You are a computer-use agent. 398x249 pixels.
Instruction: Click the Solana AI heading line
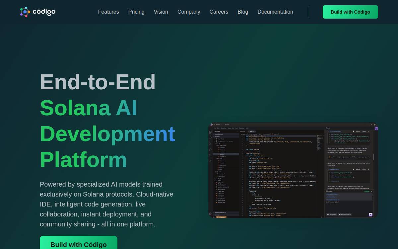pos(89,108)
